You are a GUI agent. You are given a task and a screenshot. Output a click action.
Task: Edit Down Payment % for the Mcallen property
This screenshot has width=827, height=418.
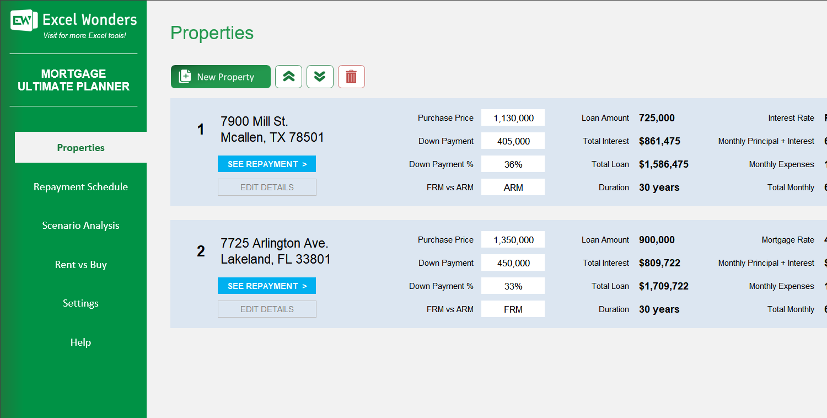[x=512, y=164]
